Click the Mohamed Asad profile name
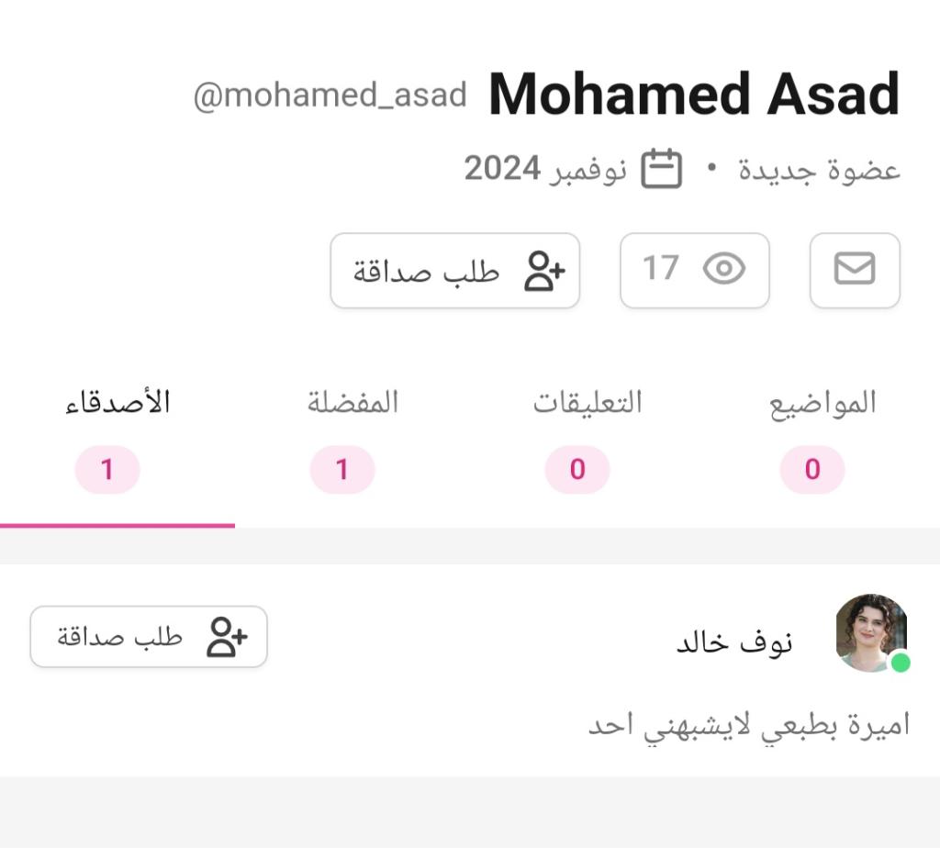 (693, 94)
